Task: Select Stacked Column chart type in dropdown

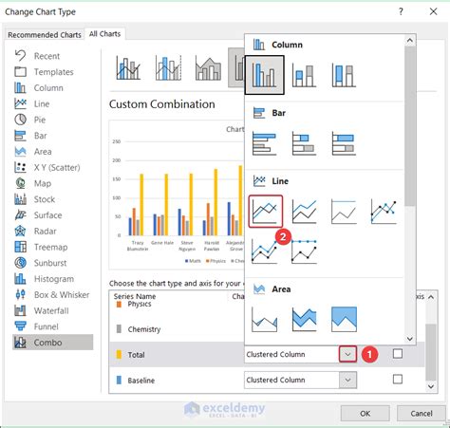Action: (304, 76)
